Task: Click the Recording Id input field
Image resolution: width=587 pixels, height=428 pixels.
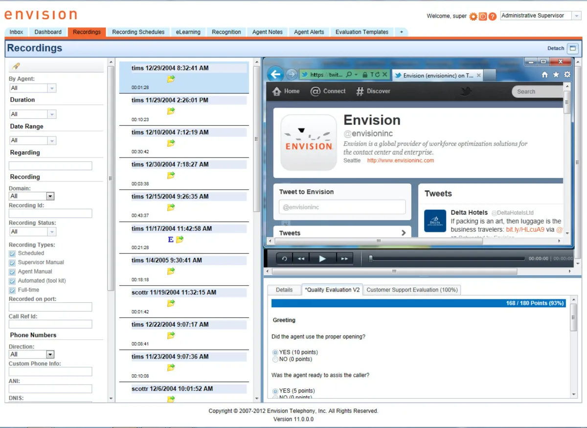Action: pyautogui.click(x=50, y=213)
